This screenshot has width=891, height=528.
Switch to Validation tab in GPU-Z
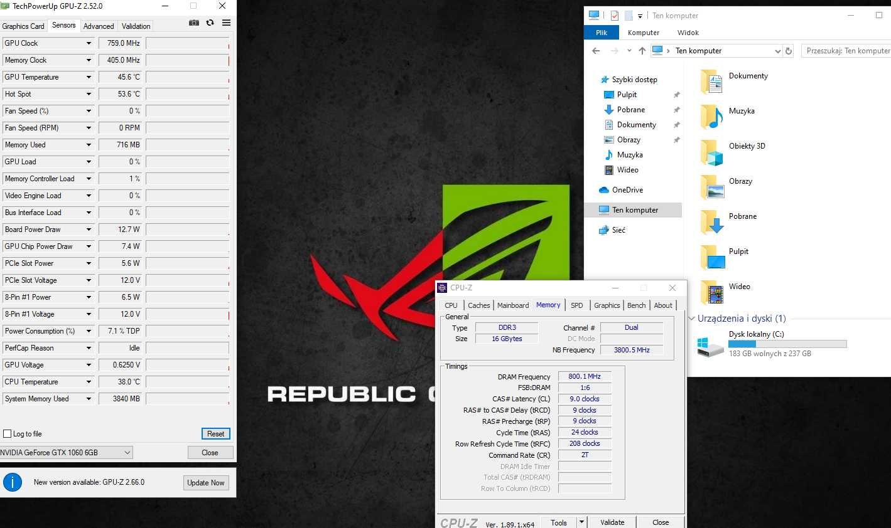[x=136, y=26]
